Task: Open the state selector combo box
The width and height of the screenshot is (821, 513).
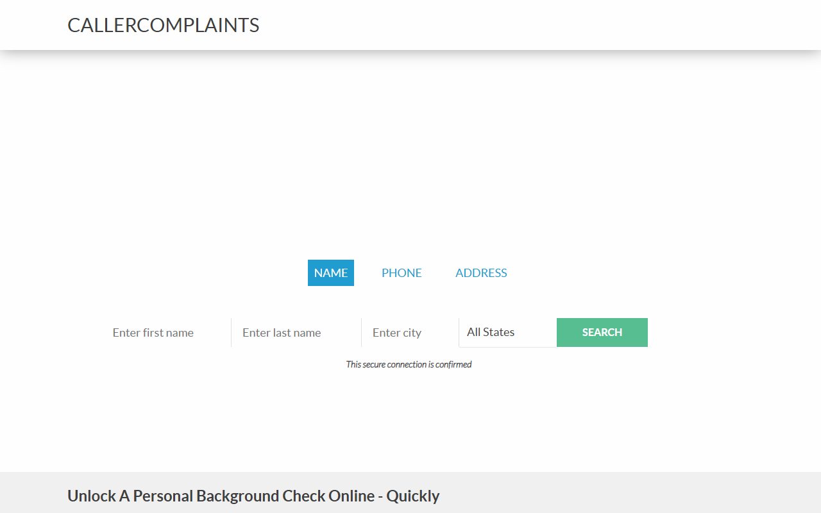Action: tap(508, 332)
